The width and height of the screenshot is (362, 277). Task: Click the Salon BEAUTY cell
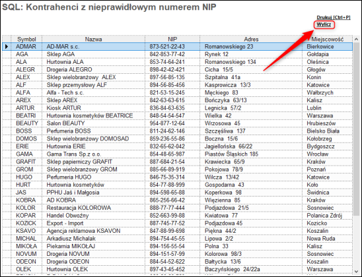(94, 123)
